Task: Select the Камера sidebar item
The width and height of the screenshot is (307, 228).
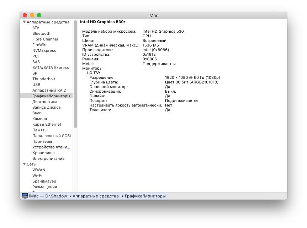Action: 39,119
